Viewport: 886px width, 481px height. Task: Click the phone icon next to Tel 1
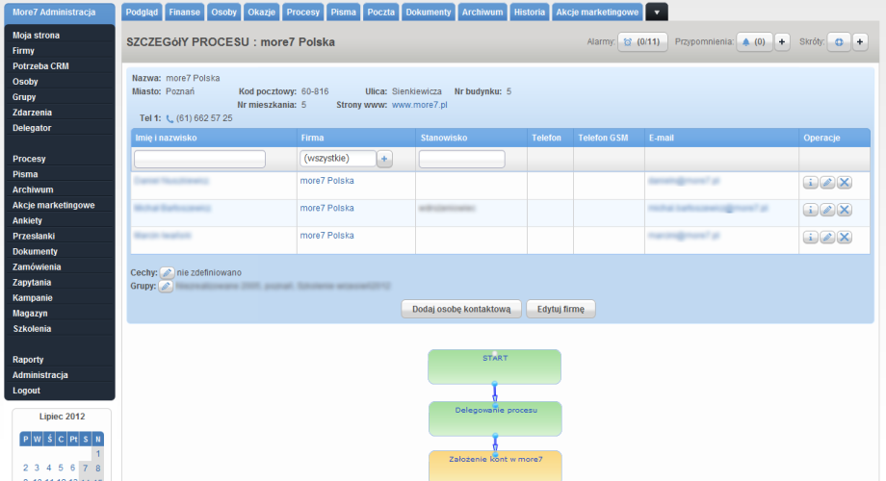pos(169,119)
